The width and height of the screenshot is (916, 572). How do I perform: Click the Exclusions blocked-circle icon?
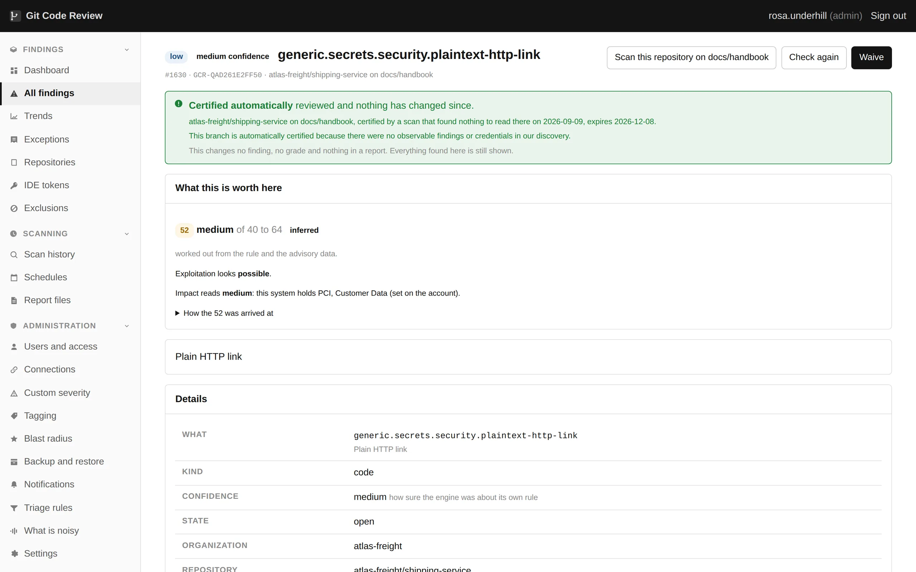coord(14,208)
